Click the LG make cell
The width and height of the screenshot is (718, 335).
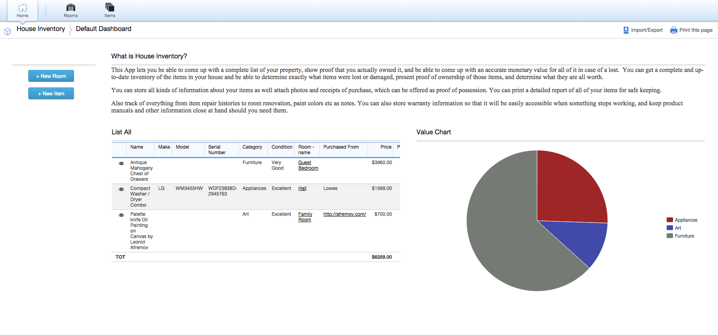[x=161, y=188]
